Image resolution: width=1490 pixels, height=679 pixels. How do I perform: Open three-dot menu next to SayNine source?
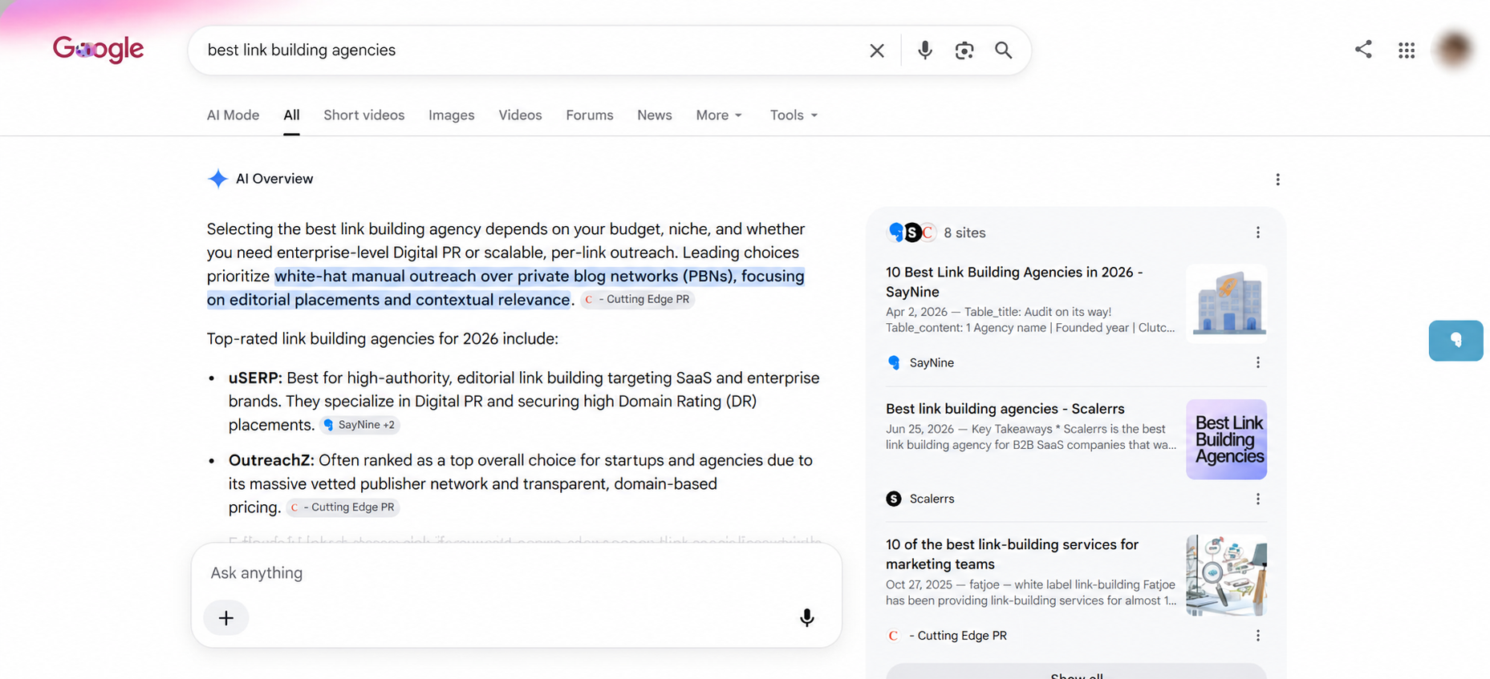1258,362
